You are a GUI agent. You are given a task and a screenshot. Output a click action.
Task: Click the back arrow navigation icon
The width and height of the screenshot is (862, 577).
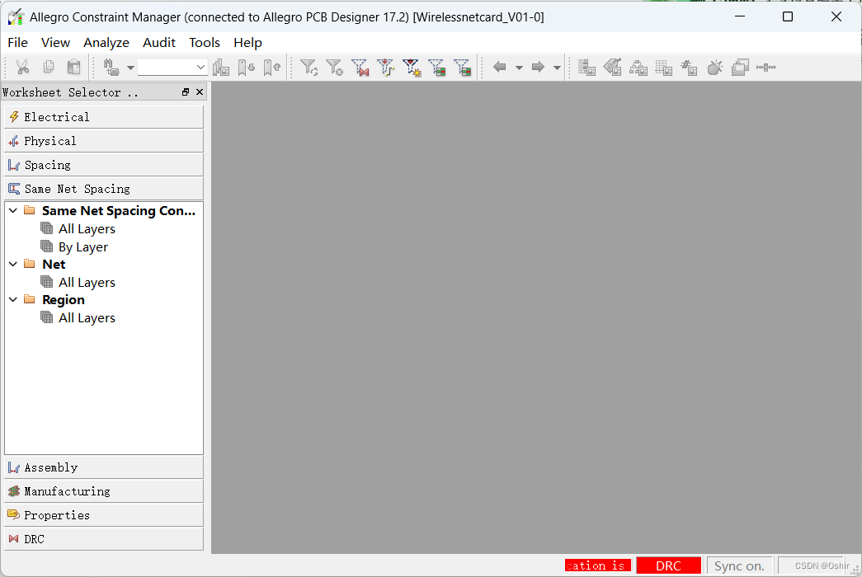coord(499,68)
